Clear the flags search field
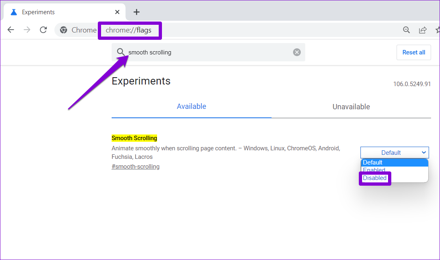This screenshot has width=440, height=260. pyautogui.click(x=297, y=52)
